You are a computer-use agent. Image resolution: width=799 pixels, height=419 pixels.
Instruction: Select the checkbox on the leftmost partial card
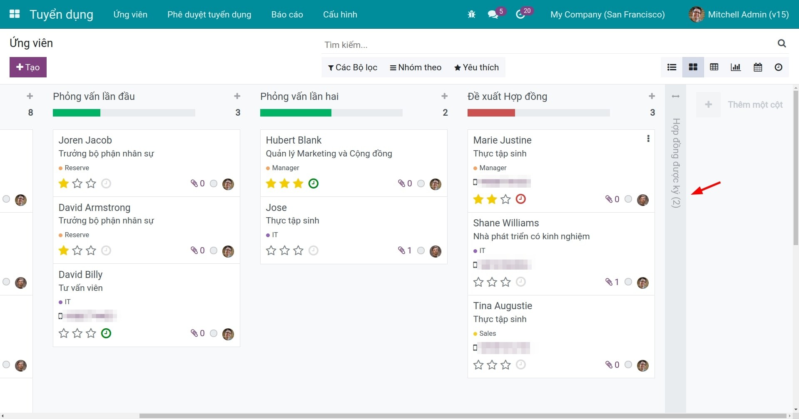pos(6,199)
